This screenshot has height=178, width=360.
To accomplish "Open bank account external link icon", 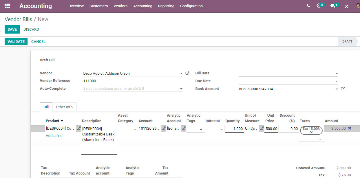I will pos(343,89).
